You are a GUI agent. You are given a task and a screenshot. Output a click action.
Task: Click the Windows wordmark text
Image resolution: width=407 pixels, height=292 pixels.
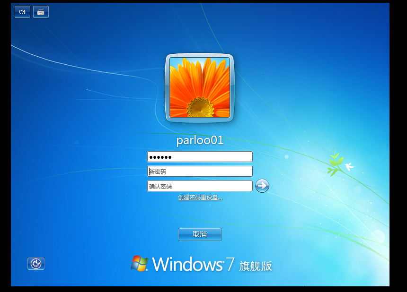point(186,264)
